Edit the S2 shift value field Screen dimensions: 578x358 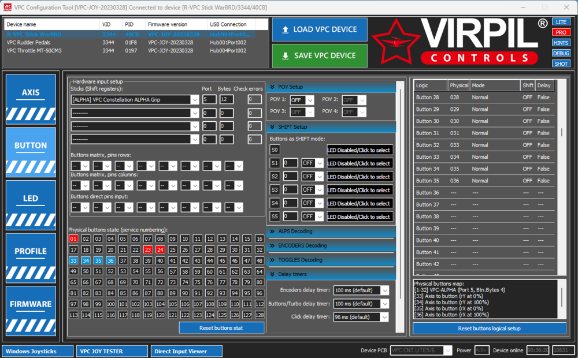click(x=290, y=177)
